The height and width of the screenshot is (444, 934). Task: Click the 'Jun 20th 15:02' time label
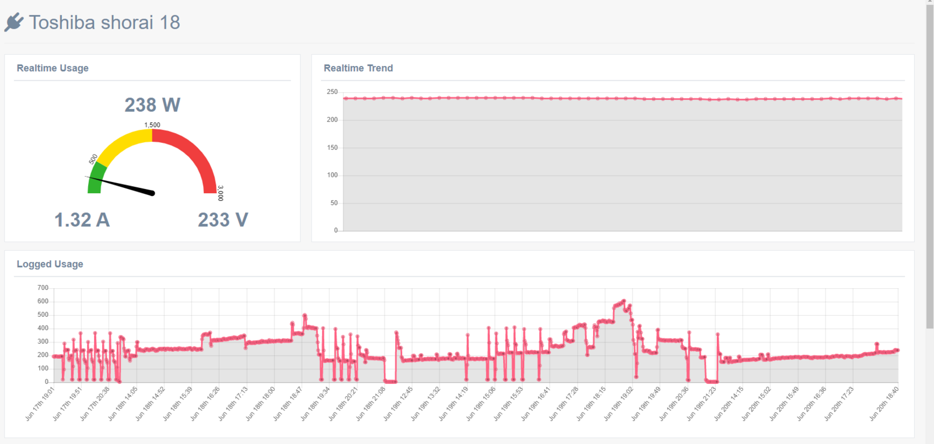(x=757, y=403)
